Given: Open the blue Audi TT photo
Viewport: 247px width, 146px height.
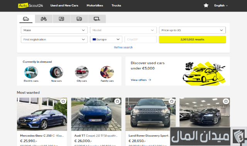Looking at the screenshot, I should point(96,114).
